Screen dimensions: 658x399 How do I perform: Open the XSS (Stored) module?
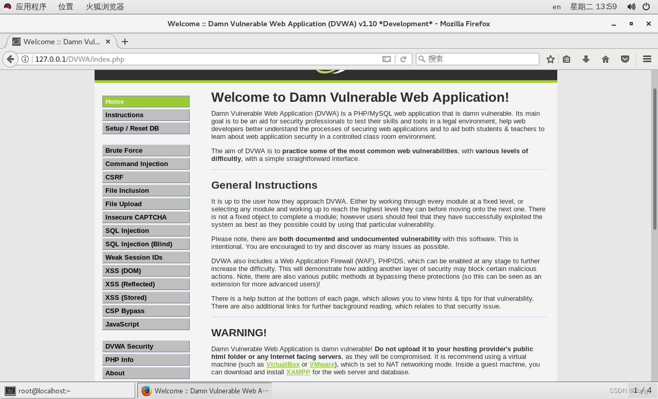(x=146, y=298)
